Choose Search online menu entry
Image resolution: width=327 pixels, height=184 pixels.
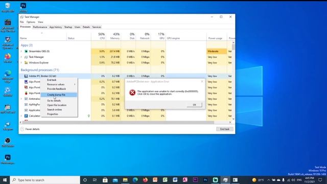point(59,109)
